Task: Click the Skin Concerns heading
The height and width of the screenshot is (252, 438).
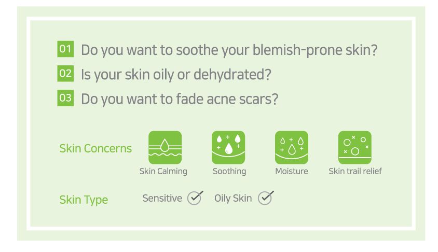Action: tap(95, 149)
